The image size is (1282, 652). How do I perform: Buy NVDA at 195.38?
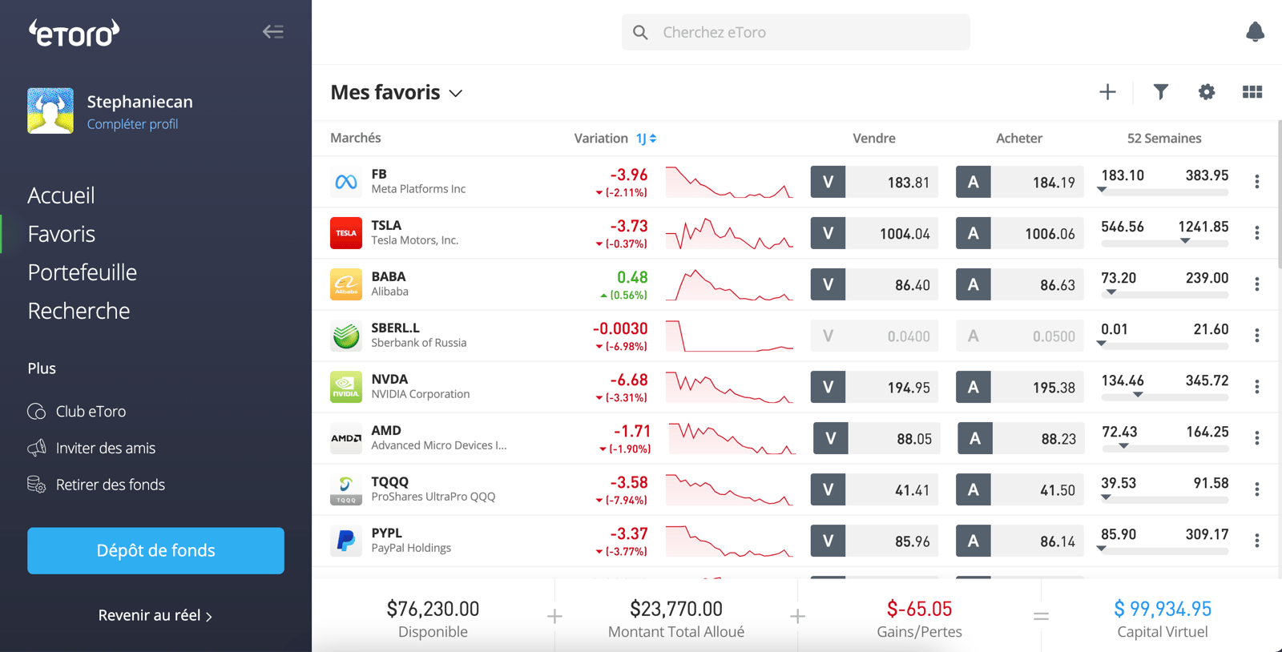pos(1020,387)
